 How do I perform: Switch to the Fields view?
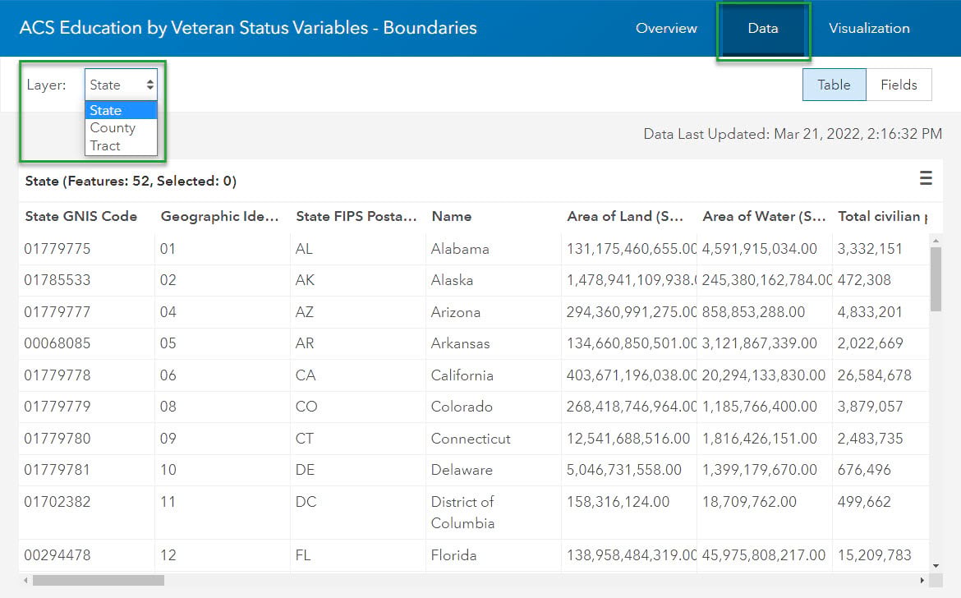point(899,85)
